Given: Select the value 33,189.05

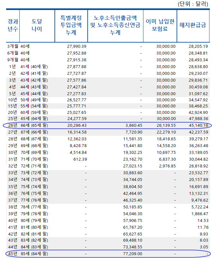Looking at the screenshot, I should pos(198,153).
